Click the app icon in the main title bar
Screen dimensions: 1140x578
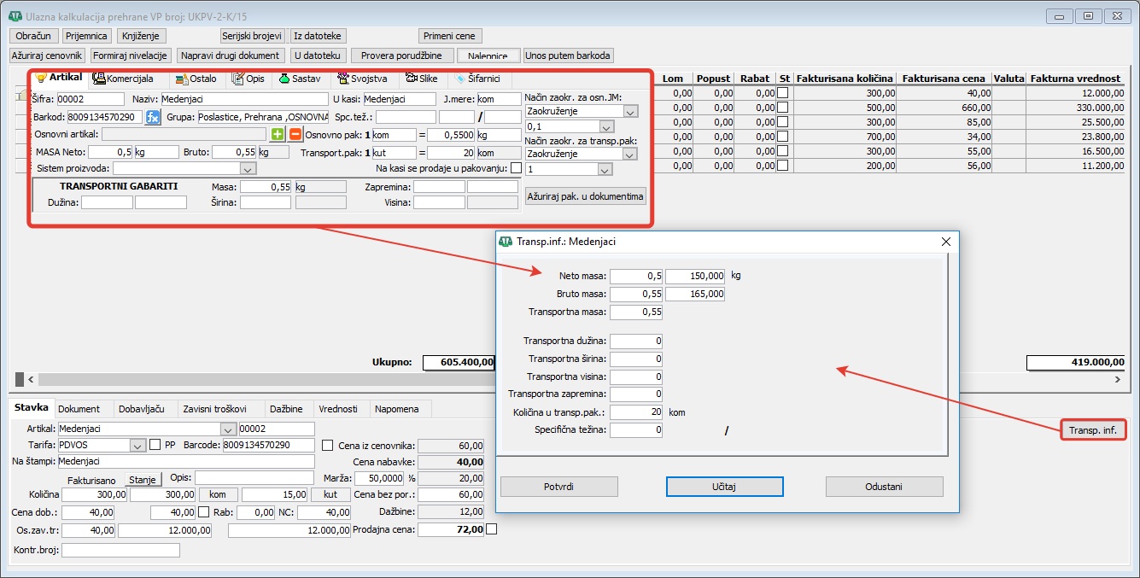[15, 16]
